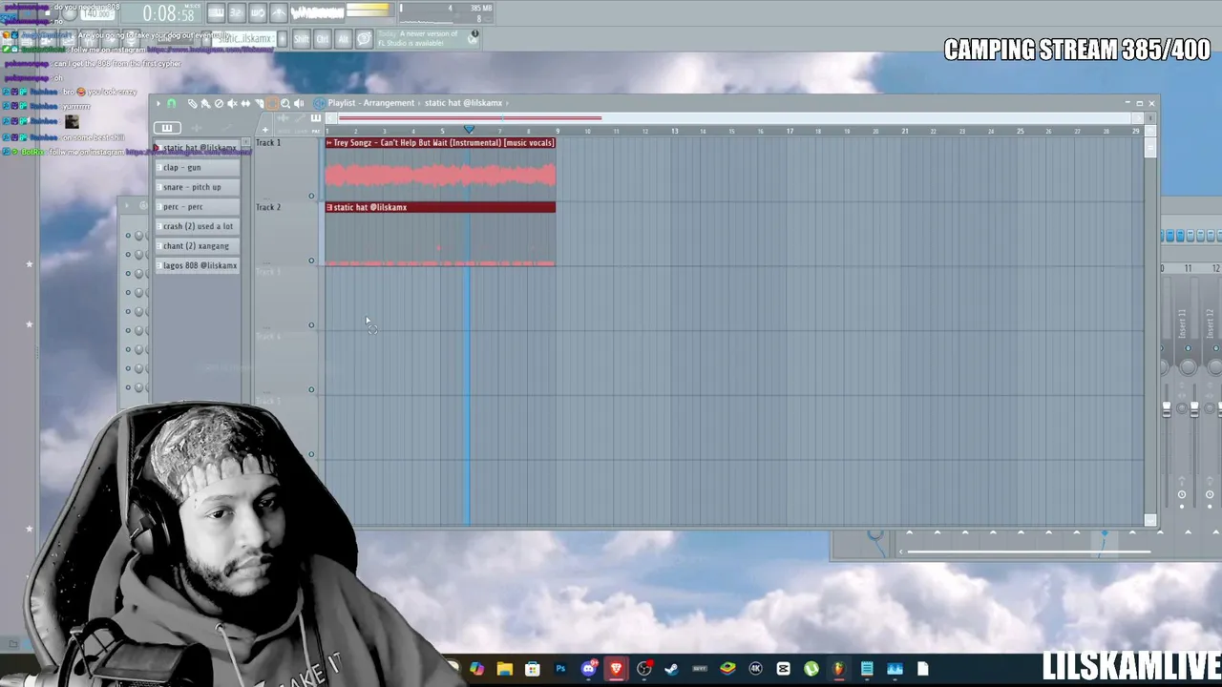Open the fourth view button in the top toolbar
1222x687 pixels.
[279, 12]
